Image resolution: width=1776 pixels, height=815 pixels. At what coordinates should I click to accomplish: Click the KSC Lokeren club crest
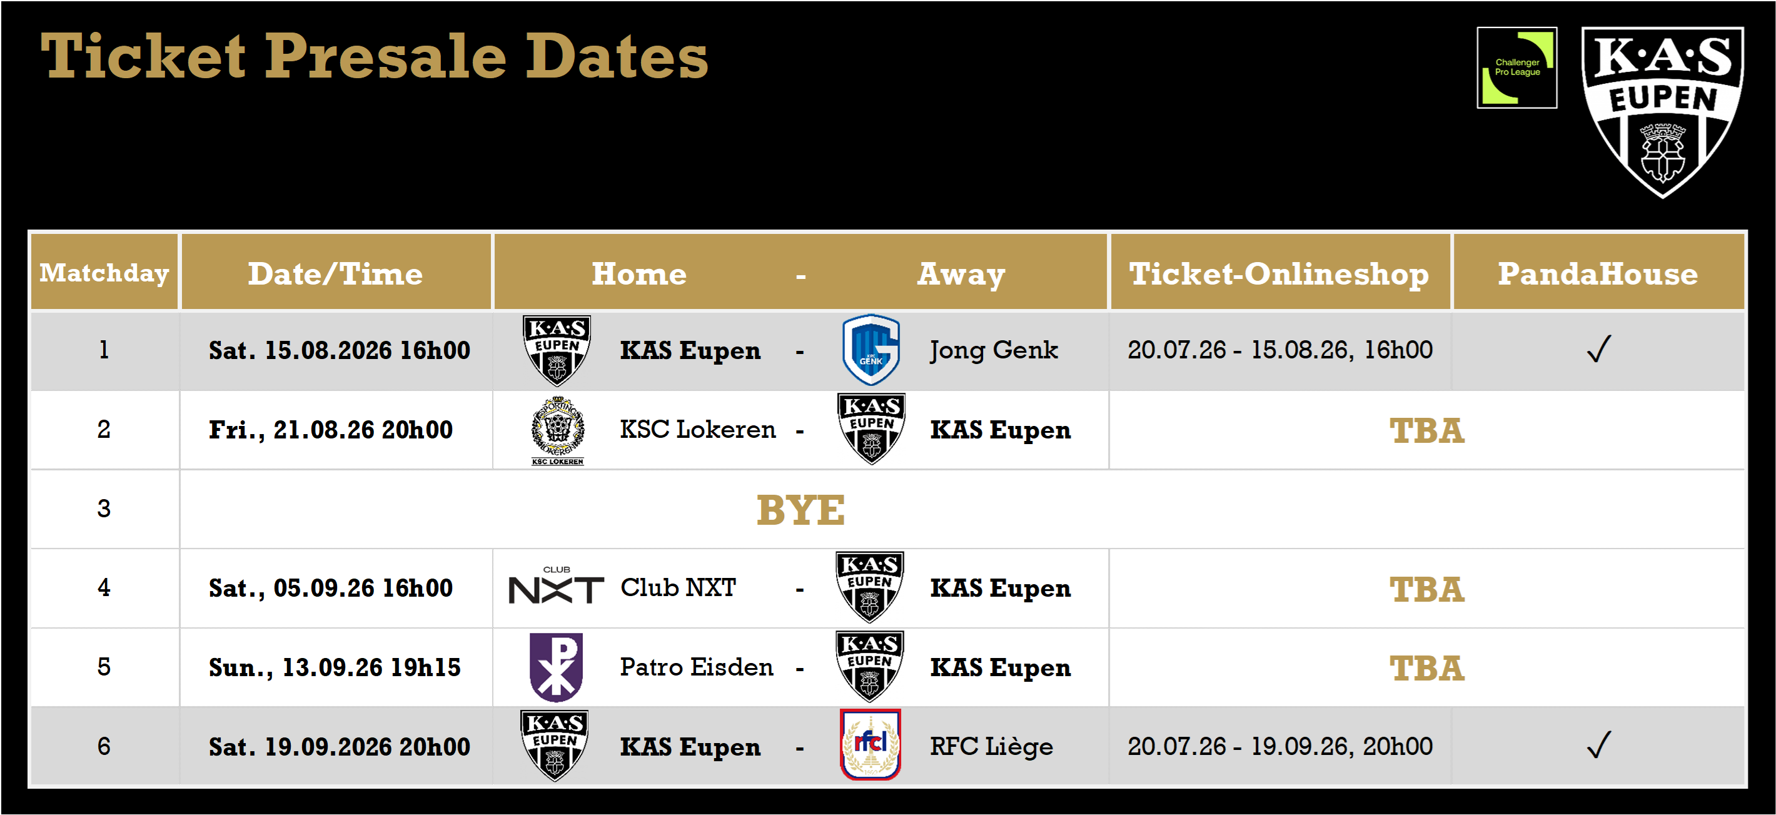pyautogui.click(x=558, y=430)
